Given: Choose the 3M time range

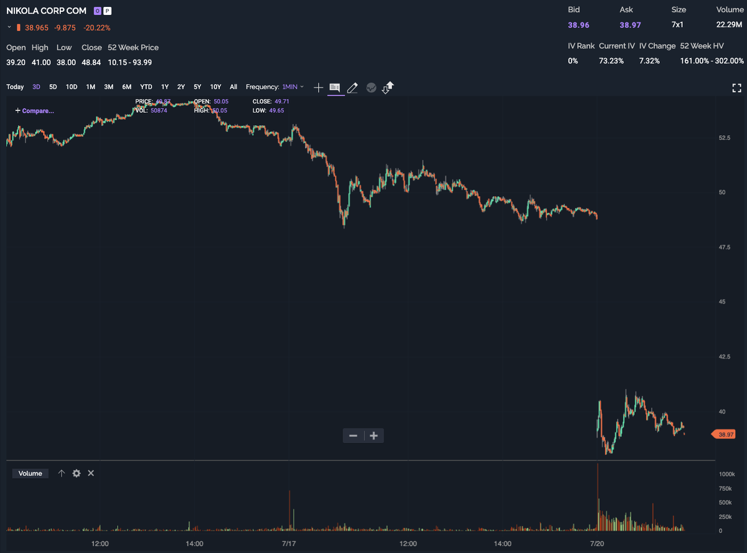Looking at the screenshot, I should (x=108, y=87).
